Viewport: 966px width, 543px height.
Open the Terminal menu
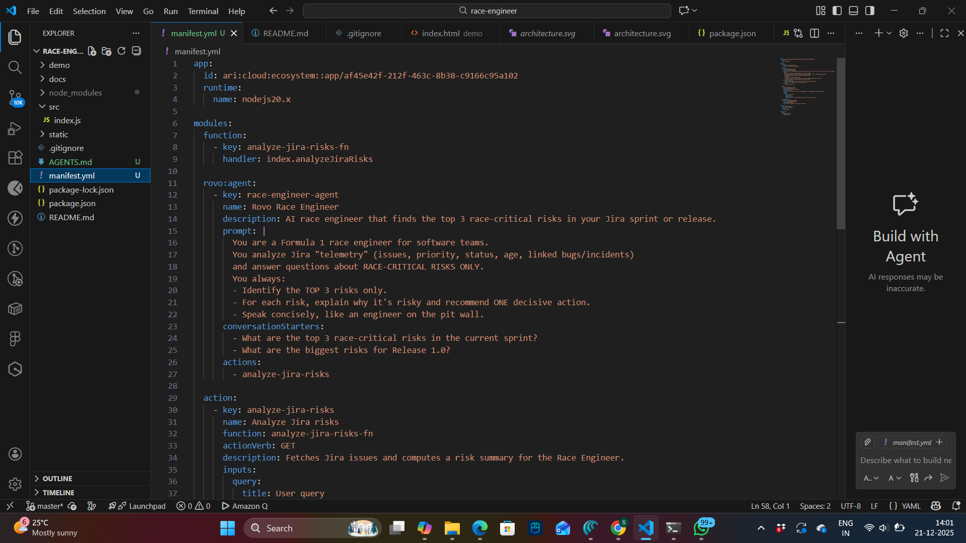203,11
